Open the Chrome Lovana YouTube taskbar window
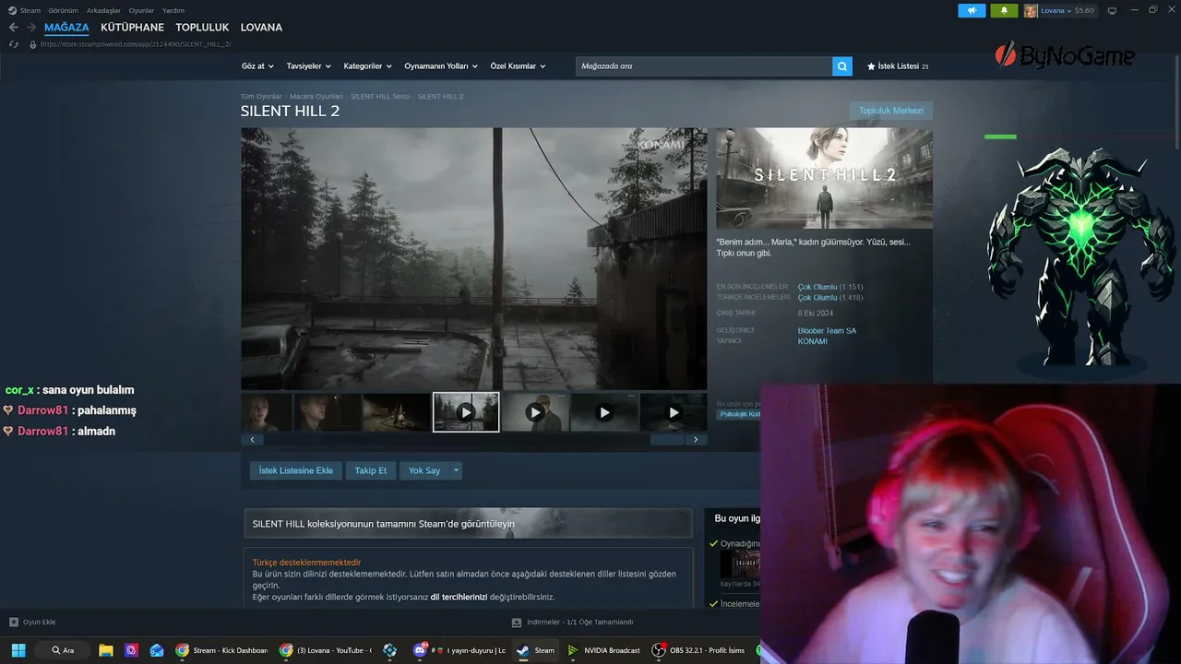The image size is (1181, 664). point(327,650)
